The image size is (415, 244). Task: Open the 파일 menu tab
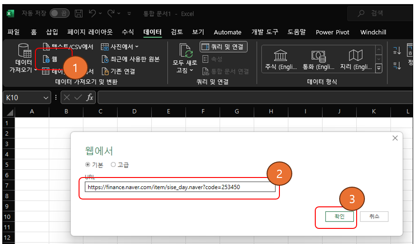coord(13,32)
